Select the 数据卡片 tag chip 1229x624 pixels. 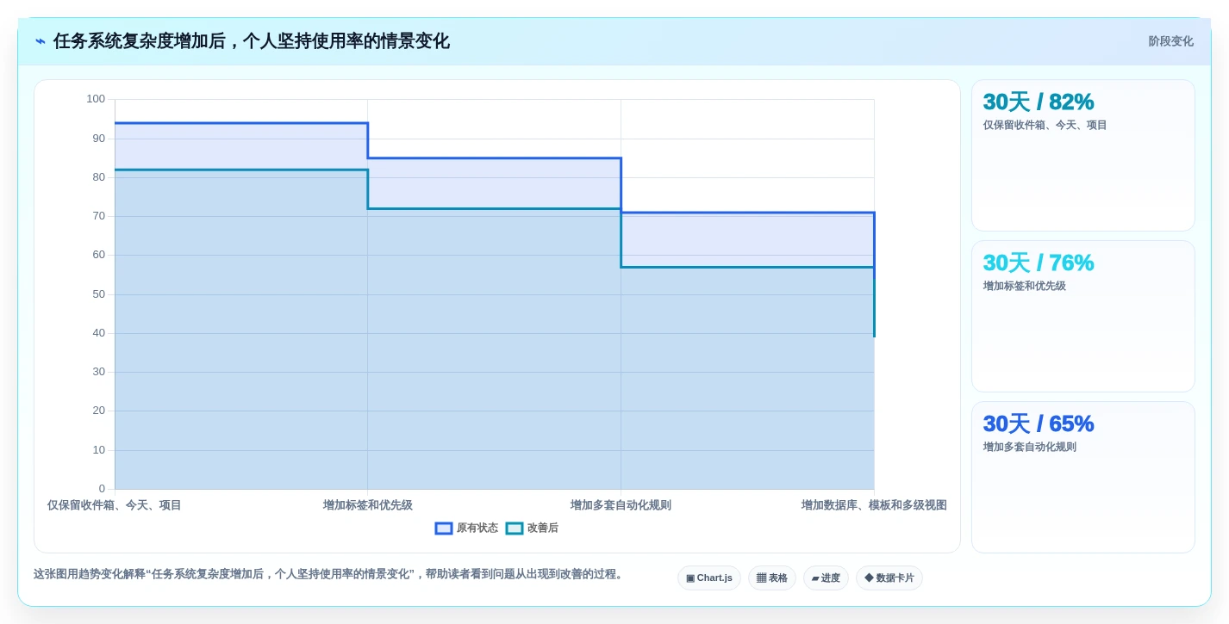[x=889, y=578]
